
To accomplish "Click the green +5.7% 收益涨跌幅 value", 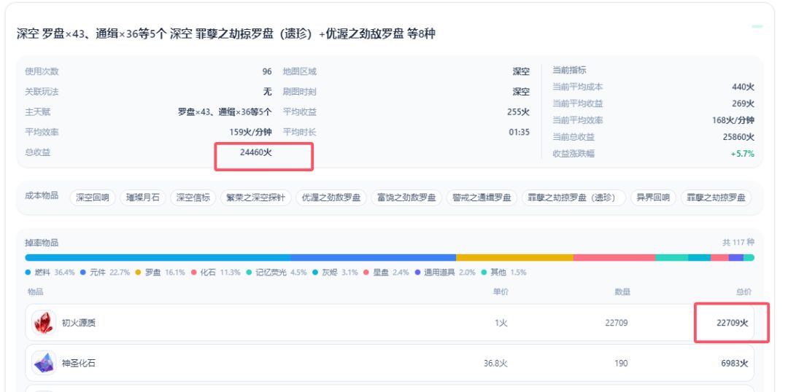I will coord(742,154).
